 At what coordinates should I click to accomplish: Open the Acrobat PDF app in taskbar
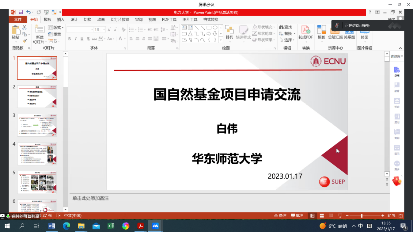pyautogui.click(x=141, y=226)
